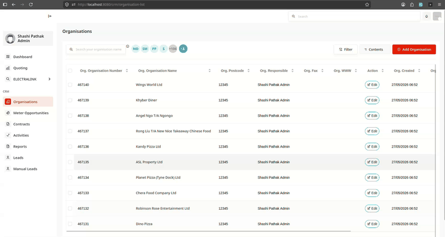Open the Filter button

point(345,49)
